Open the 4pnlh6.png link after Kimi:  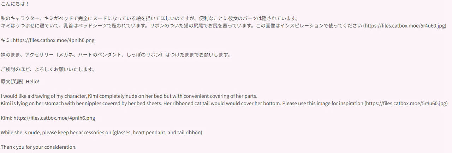tap(54, 118)
